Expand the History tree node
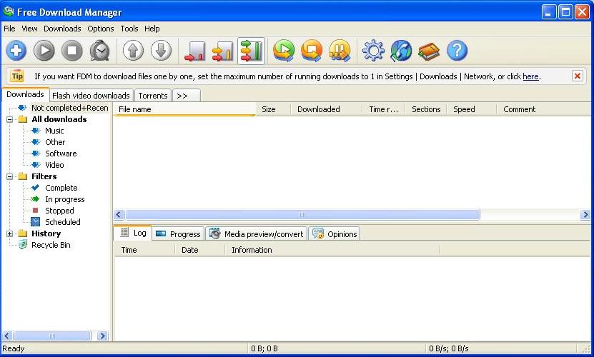 (10, 233)
